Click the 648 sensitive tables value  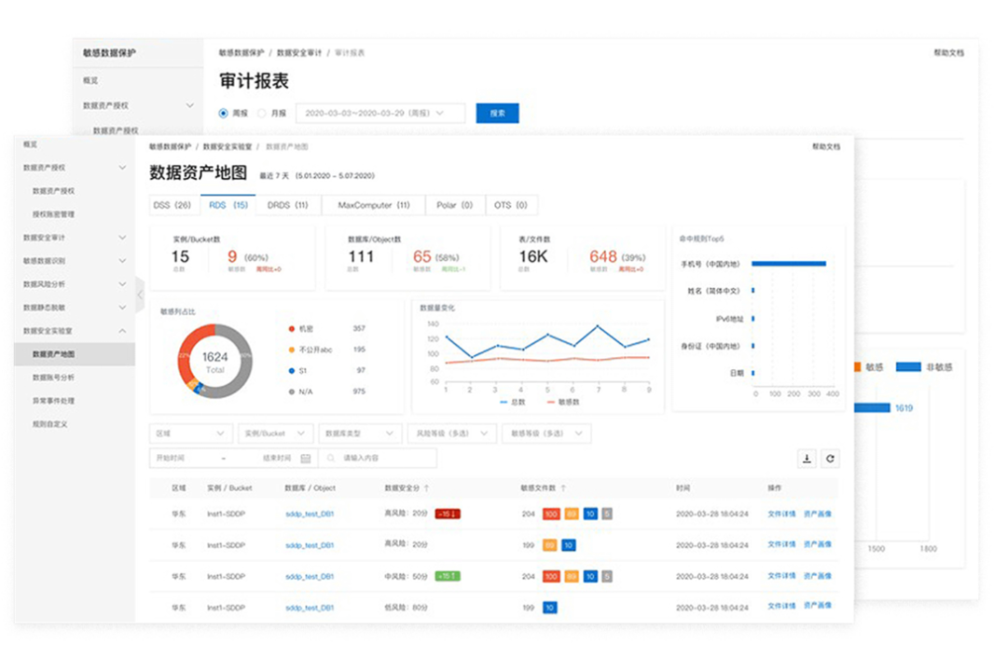(x=602, y=256)
